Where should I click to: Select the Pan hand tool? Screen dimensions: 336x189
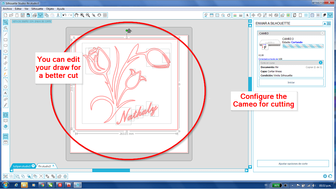pos(76,15)
